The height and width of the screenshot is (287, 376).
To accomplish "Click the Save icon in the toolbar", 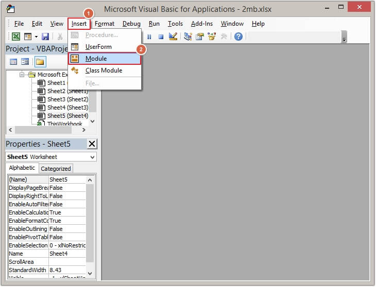I will point(45,37).
